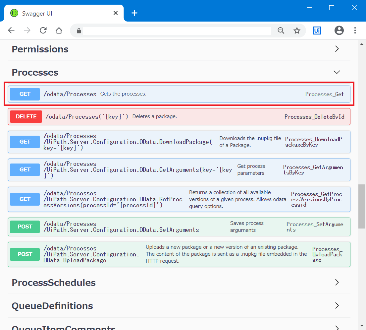Click the Processes_UploadPackage operation ID
The image size is (366, 330).
pos(327,254)
